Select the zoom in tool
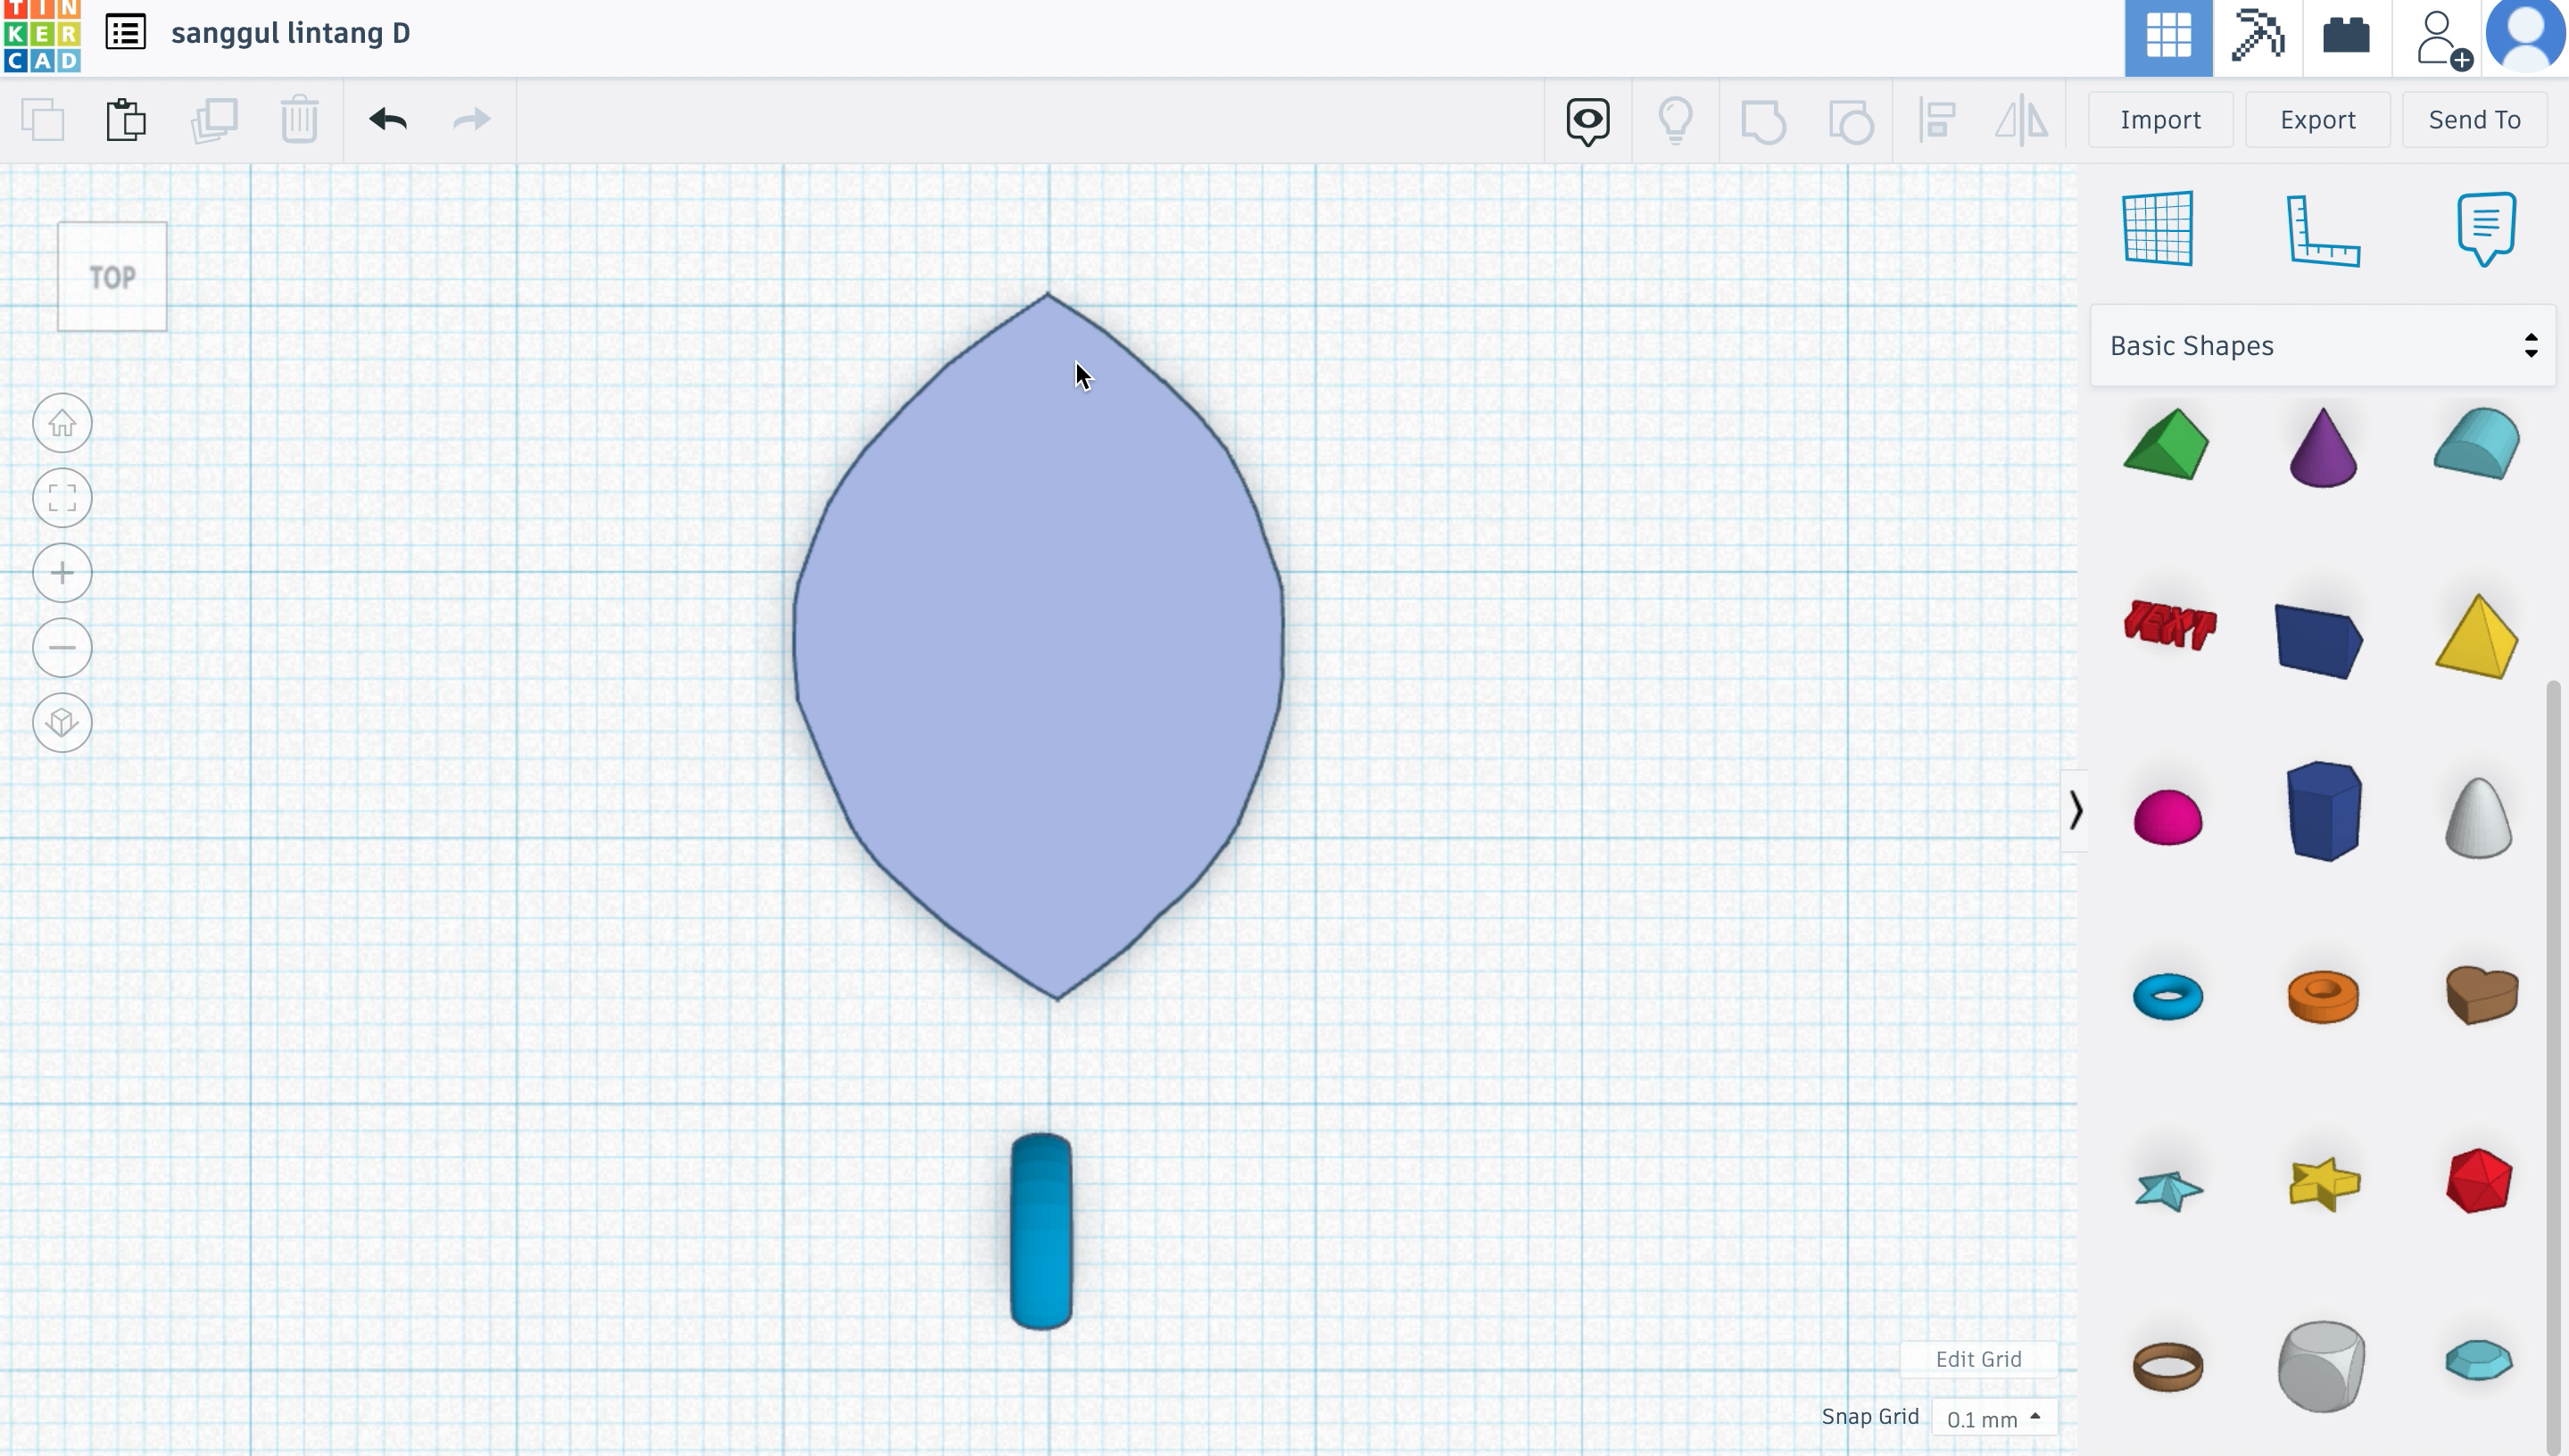Screen dimensions: 2569x1456 (x=62, y=574)
